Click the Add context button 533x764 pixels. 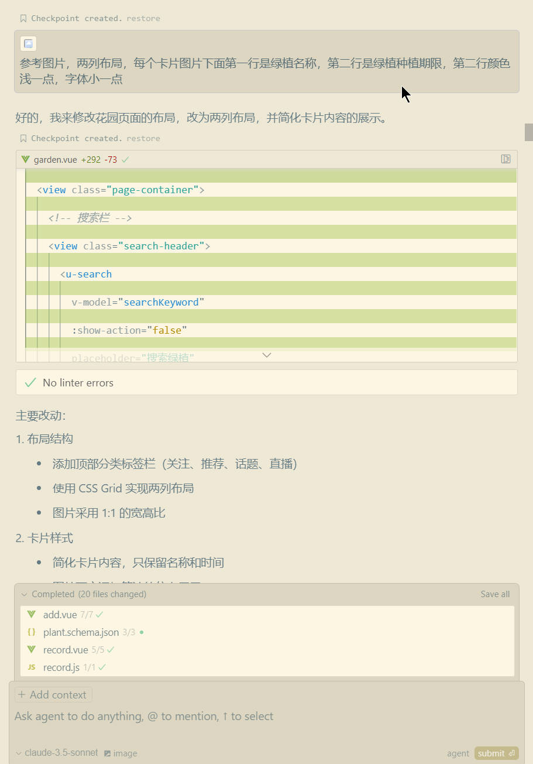tap(53, 694)
